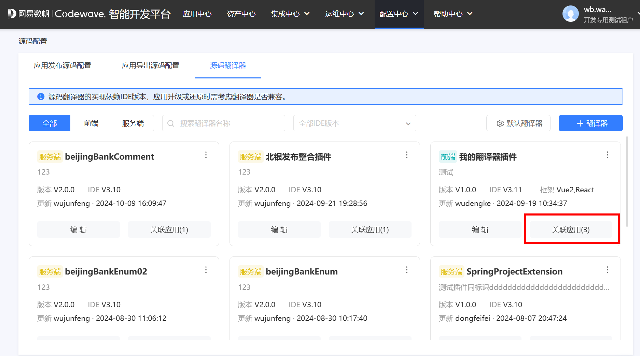
Task: Open more options for SpringProjectExtension card
Action: pos(608,270)
